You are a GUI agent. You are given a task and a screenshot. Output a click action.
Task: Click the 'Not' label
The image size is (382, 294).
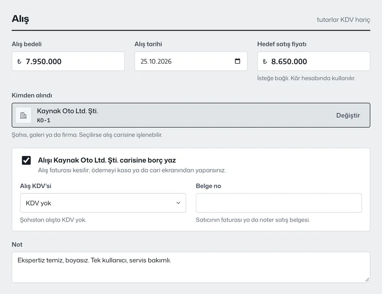point(17,244)
